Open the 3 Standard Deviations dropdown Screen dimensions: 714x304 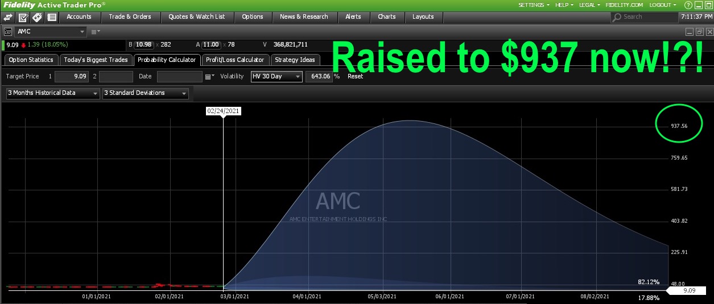click(x=145, y=93)
